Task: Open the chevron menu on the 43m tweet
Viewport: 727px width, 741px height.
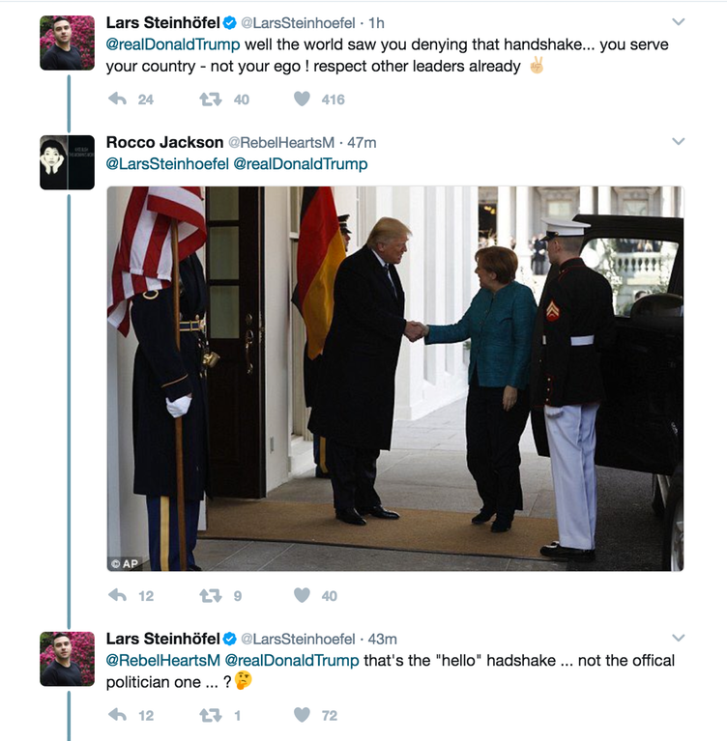Action: (679, 638)
